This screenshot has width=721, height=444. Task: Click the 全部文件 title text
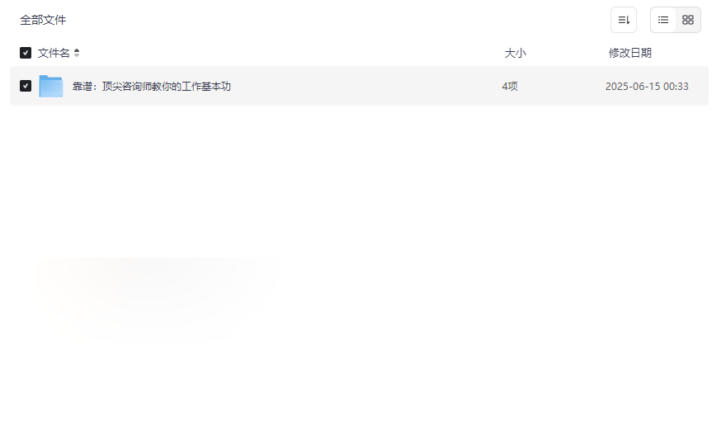(x=43, y=20)
